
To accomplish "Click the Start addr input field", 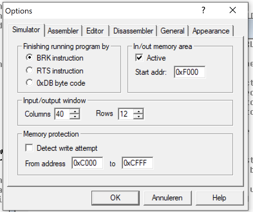I will pyautogui.click(x=190, y=72).
